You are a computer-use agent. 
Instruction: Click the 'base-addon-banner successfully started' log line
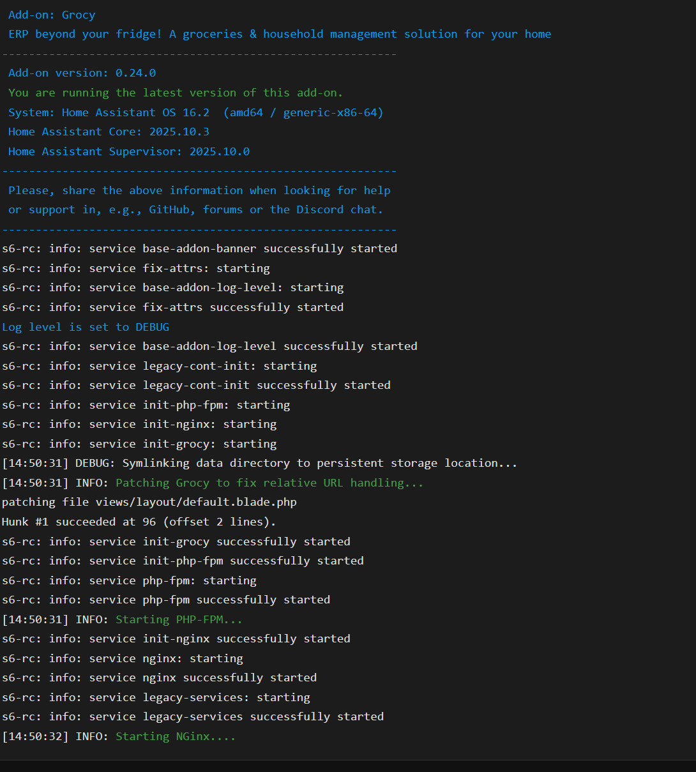point(199,248)
